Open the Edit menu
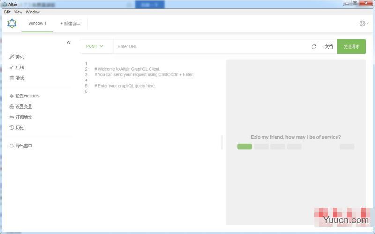 click(x=7, y=12)
